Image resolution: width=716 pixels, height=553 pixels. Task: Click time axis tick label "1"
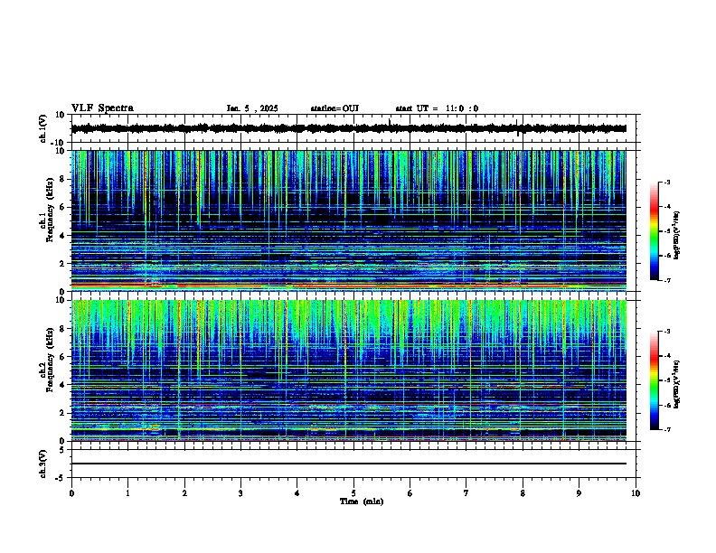click(x=127, y=493)
